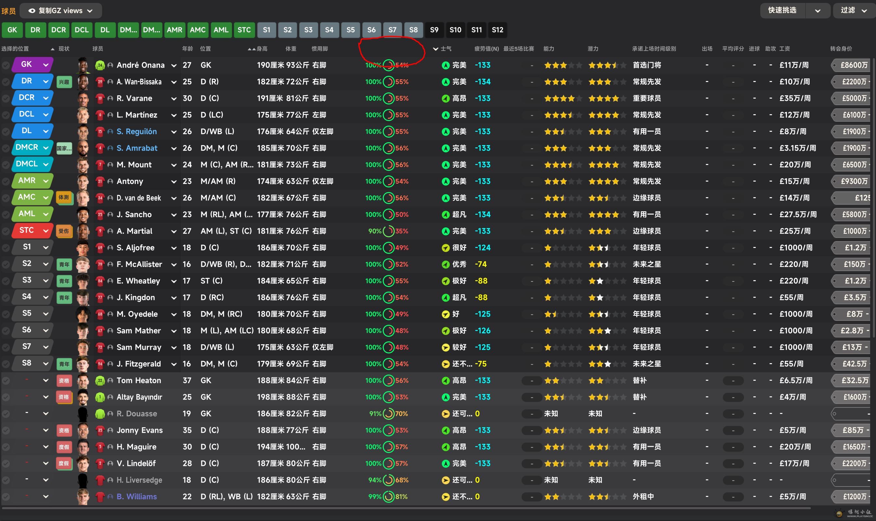Click André Onana's goalkeeper shirt icon
Screen dimensions: 876x521
[x=100, y=65]
